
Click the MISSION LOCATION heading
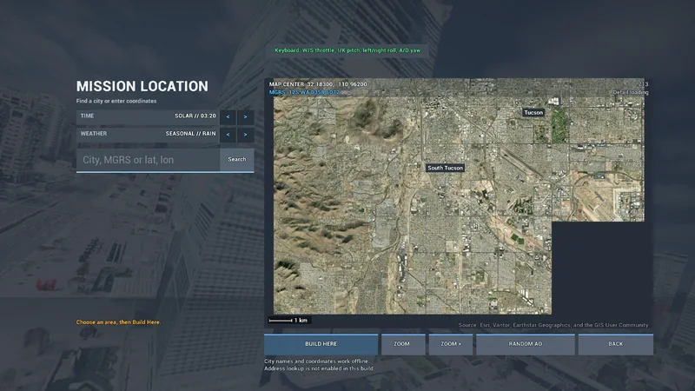[x=142, y=86]
